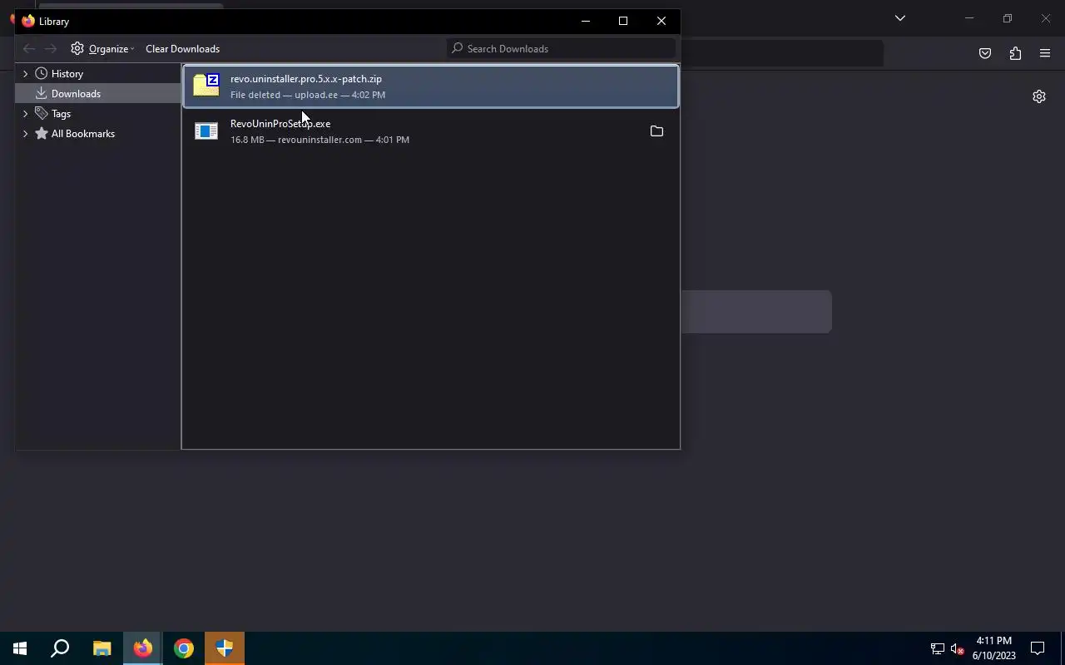The height and width of the screenshot is (665, 1065).
Task: Open the Windows Start menu
Action: (20, 648)
